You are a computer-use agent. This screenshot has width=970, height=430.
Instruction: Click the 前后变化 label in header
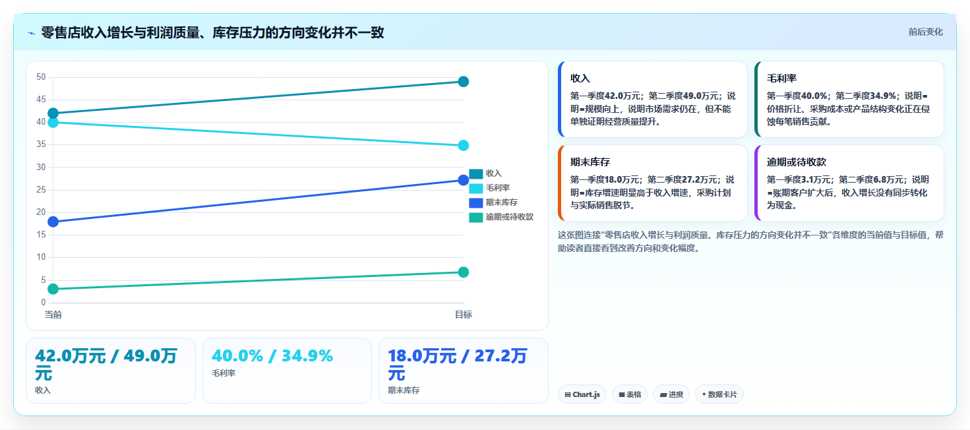click(x=925, y=32)
